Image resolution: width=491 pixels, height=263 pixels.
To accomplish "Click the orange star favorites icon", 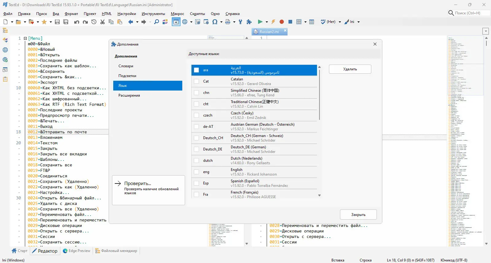I will pyautogui.click(x=44, y=22).
